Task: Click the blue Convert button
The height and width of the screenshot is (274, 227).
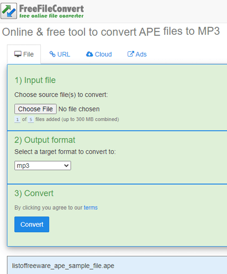Action: (32, 224)
